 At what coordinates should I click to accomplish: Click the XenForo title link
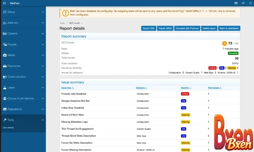point(15,3)
